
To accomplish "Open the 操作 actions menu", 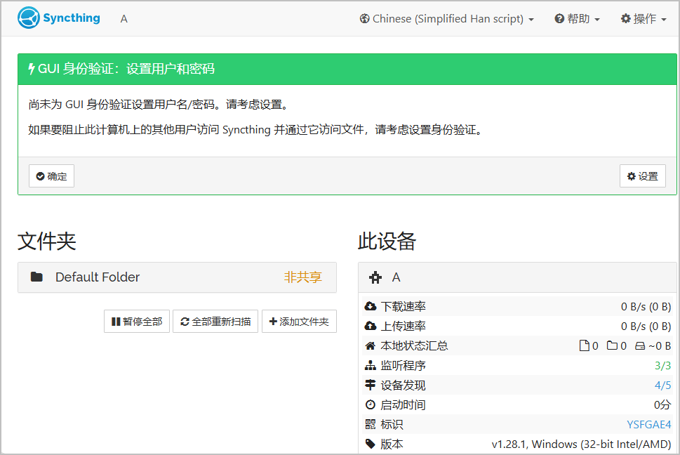I will [644, 19].
